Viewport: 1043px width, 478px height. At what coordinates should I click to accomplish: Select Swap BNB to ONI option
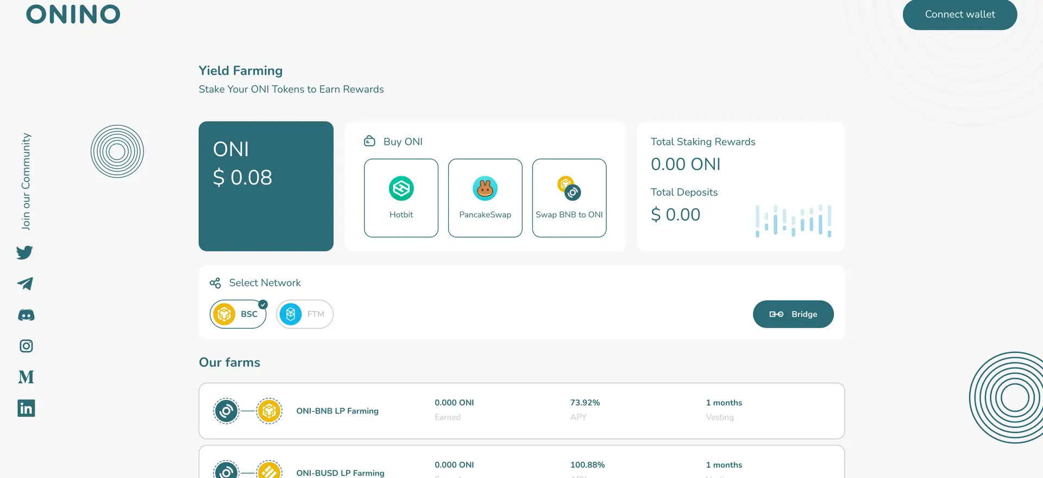[x=569, y=198]
